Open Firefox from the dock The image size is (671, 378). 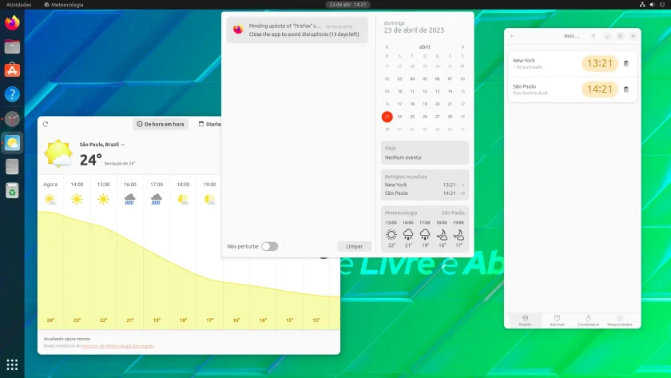(x=12, y=22)
